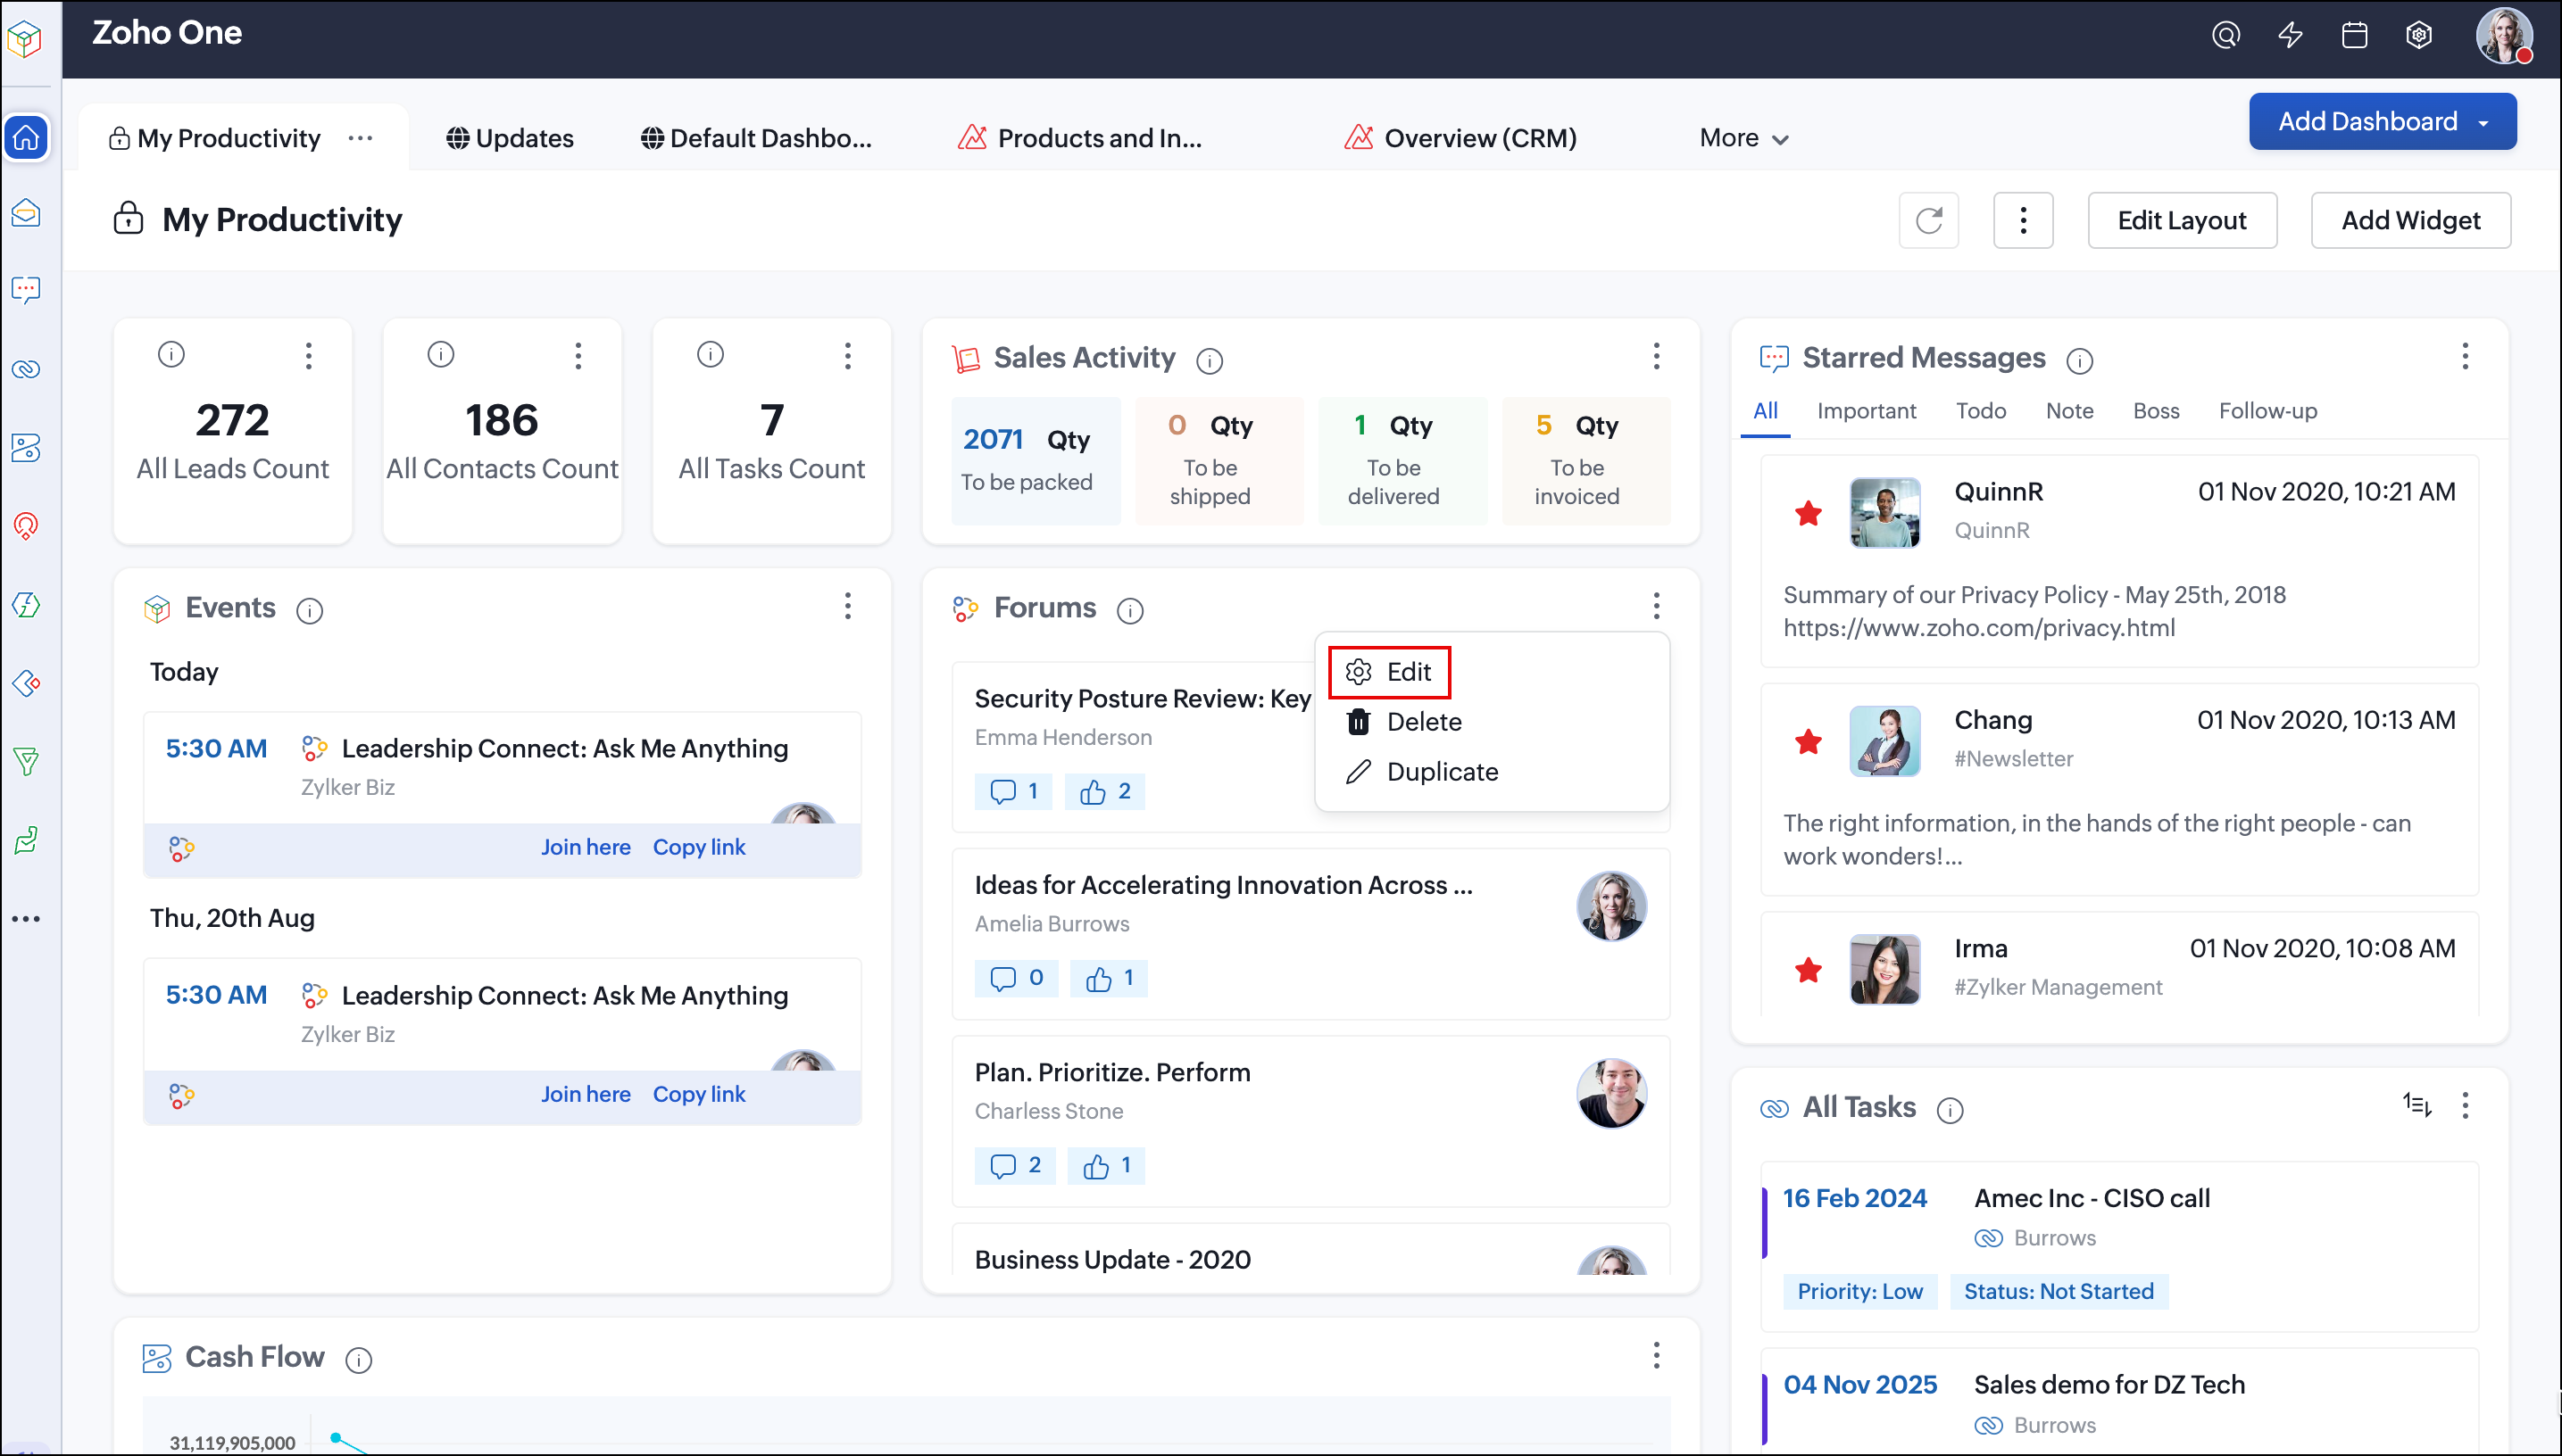The height and width of the screenshot is (1456, 2562).
Task: Open the dashboard kebab menu next to Edit Layout
Action: coord(2022,220)
